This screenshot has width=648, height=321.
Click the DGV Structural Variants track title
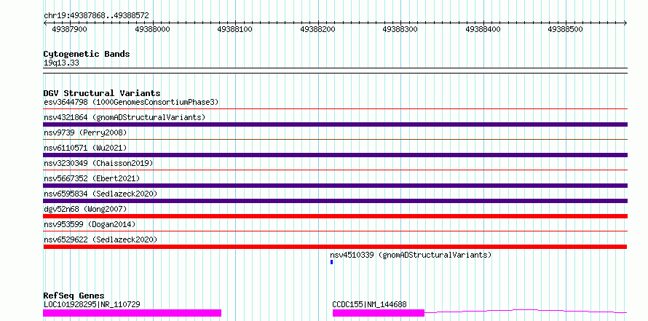(102, 93)
